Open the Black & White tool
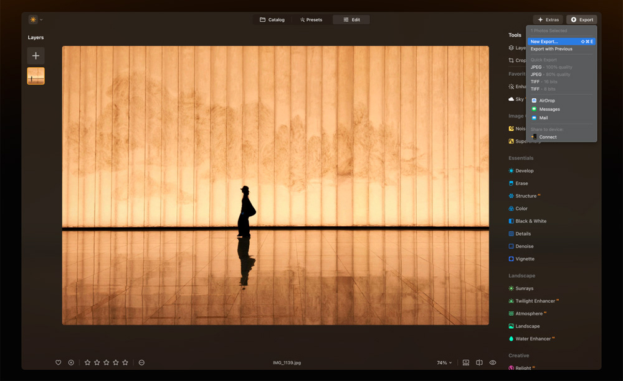Viewport: 623px width, 381px height. pos(530,221)
